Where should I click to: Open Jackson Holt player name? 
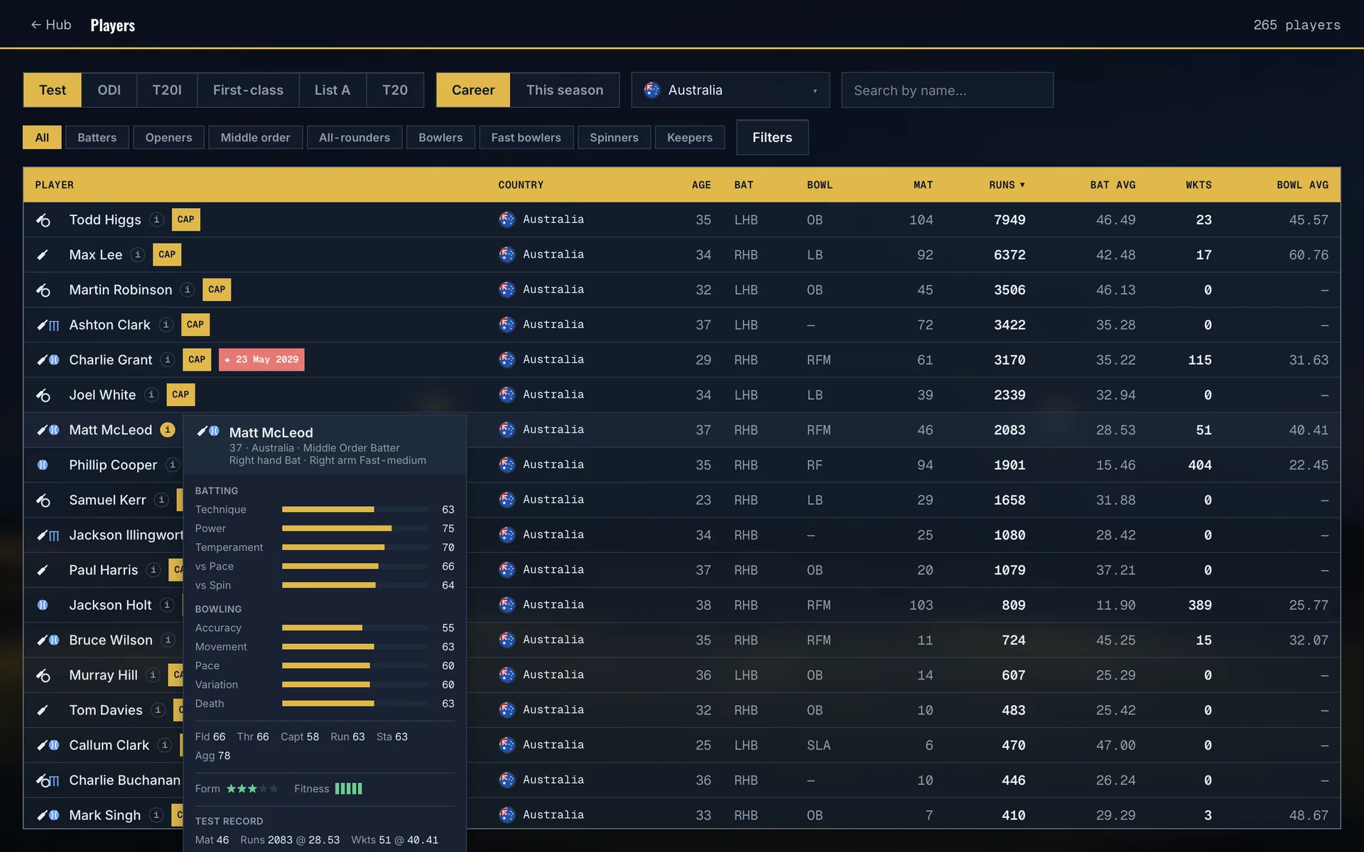110,605
